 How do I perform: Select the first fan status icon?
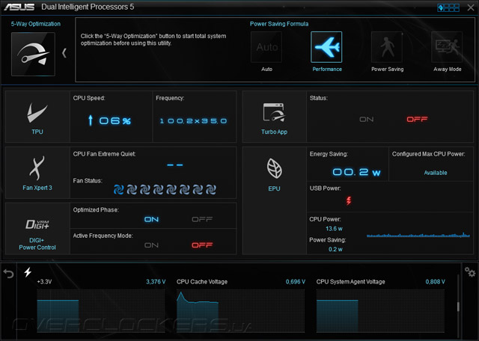(x=118, y=190)
